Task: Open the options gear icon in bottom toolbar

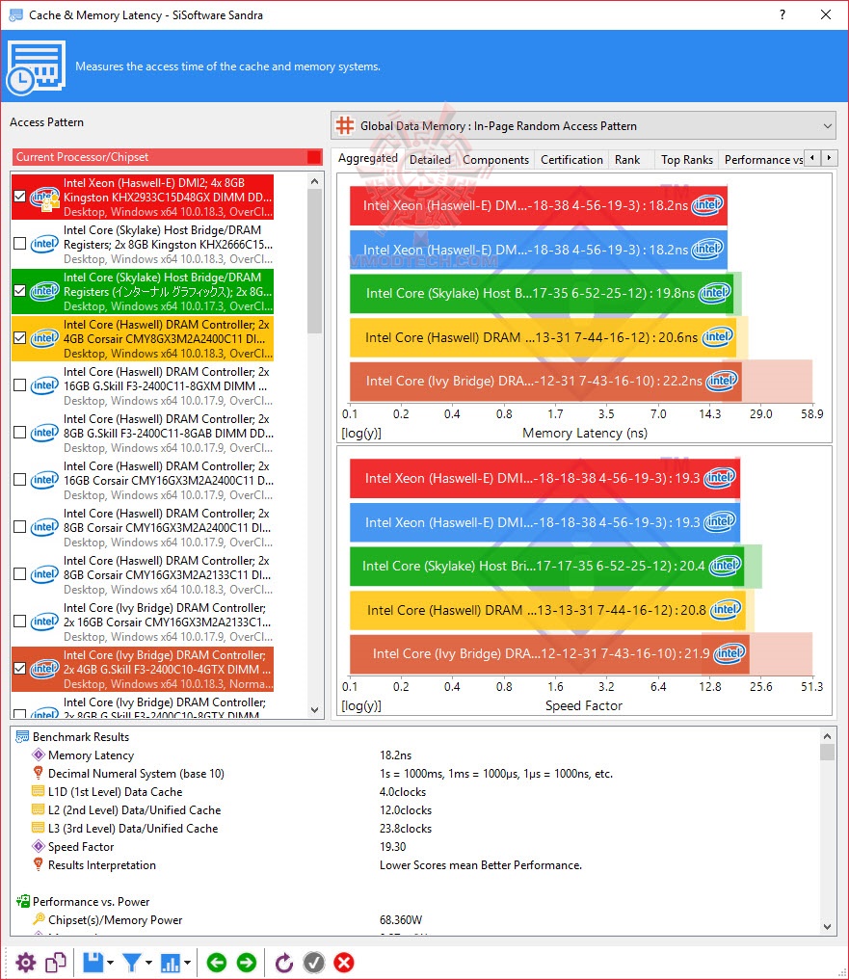Action: pos(26,963)
